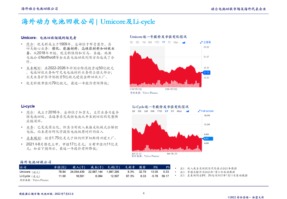Click '毛利(千)' table column header
Screen dimensions: 287x199
(x=114, y=167)
